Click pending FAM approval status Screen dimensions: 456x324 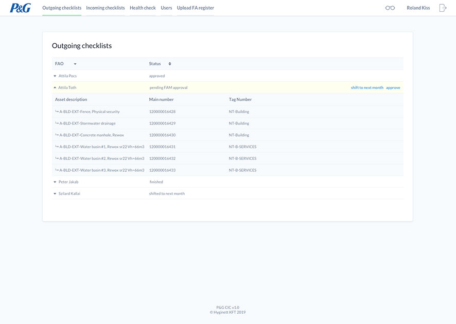pyautogui.click(x=168, y=87)
